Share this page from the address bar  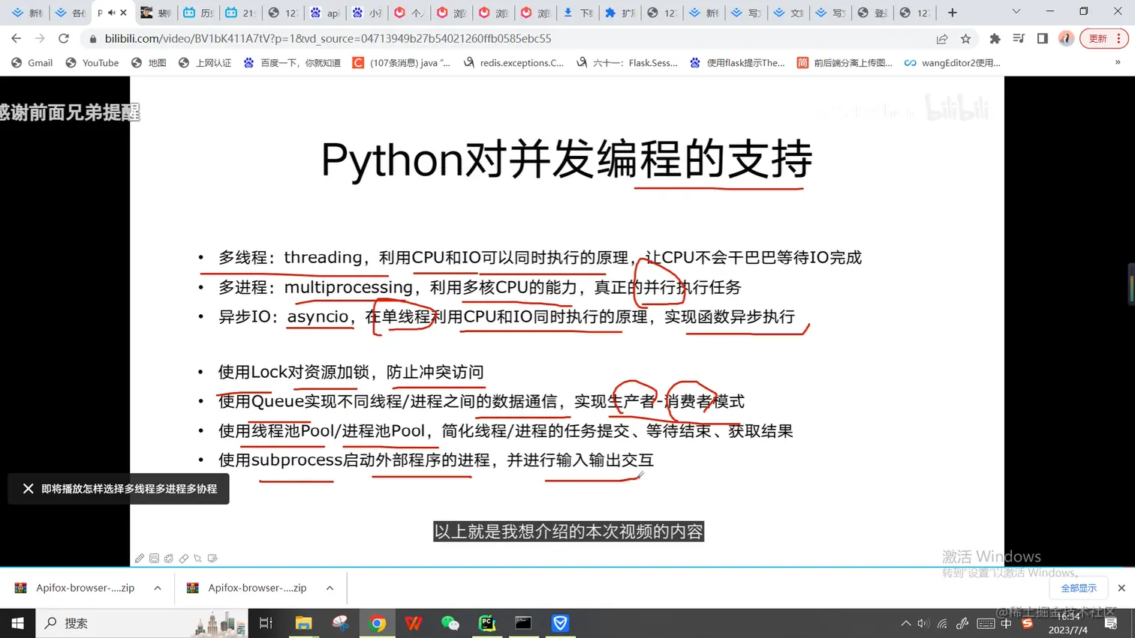click(x=942, y=38)
